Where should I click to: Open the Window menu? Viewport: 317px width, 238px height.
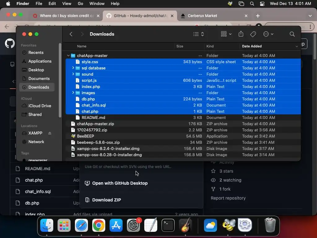tap(97, 4)
